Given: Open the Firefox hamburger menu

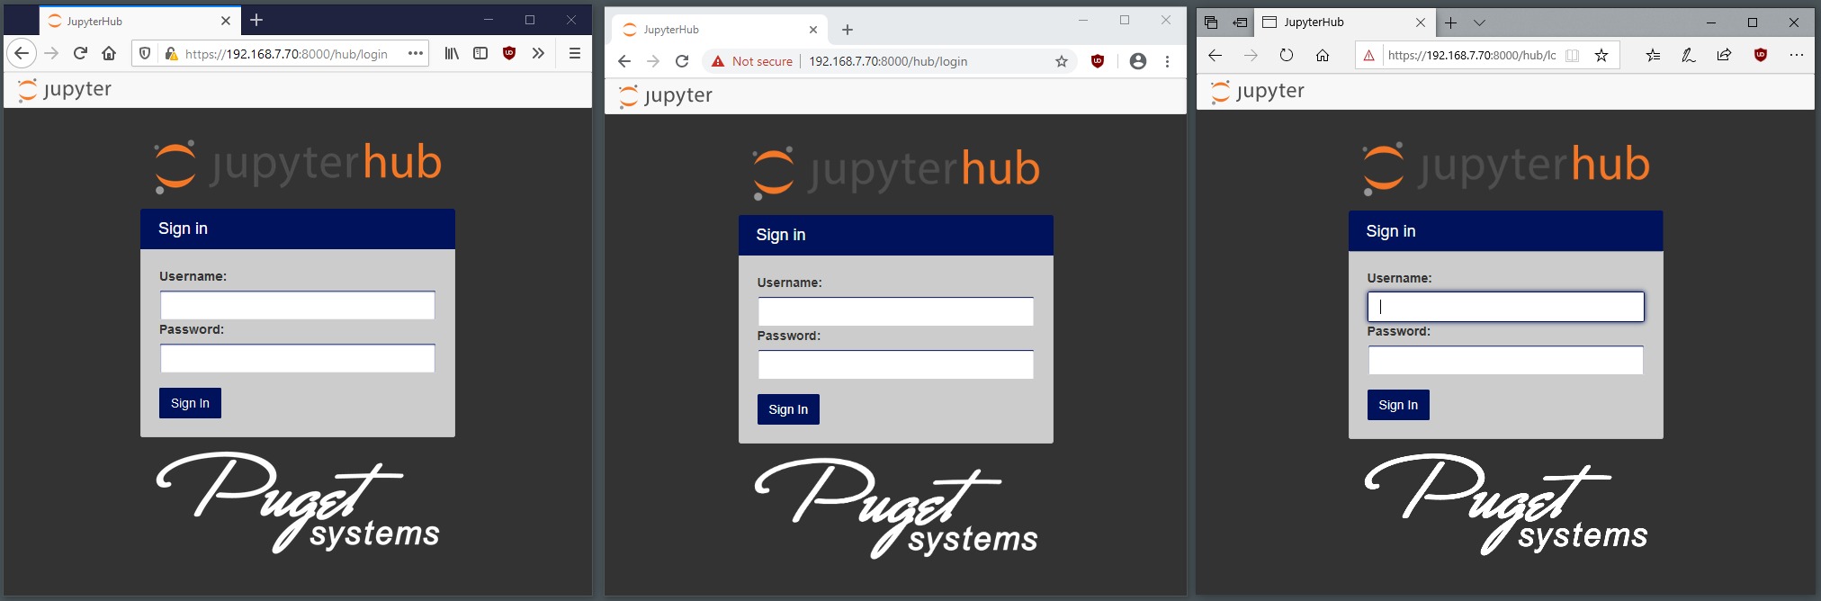Looking at the screenshot, I should pyautogui.click(x=575, y=54).
